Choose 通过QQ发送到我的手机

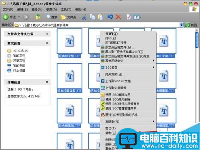tap(128, 115)
